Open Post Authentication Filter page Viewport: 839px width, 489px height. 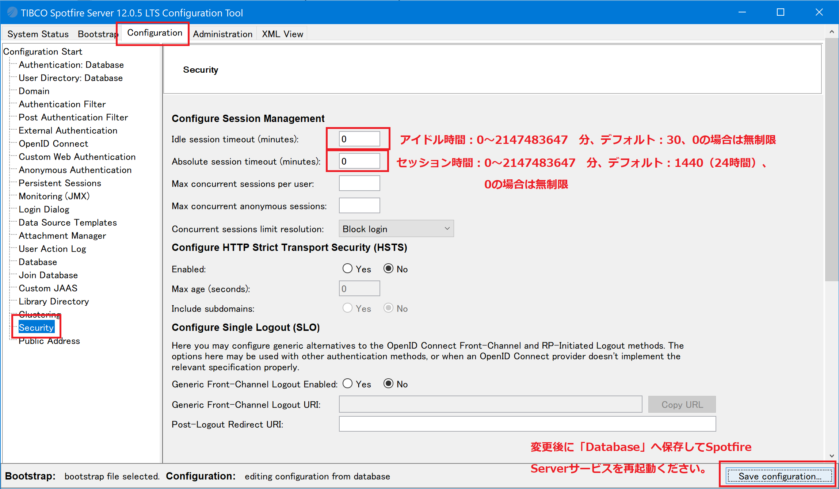[x=73, y=117]
